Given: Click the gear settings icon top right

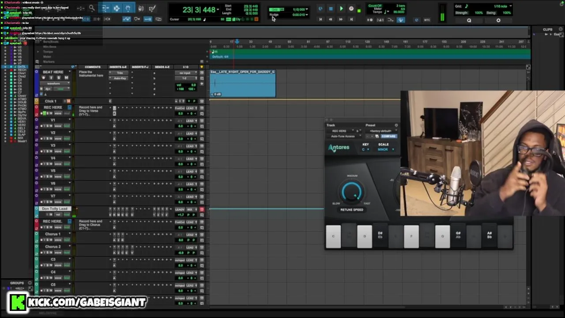Looking at the screenshot, I should tap(498, 20).
